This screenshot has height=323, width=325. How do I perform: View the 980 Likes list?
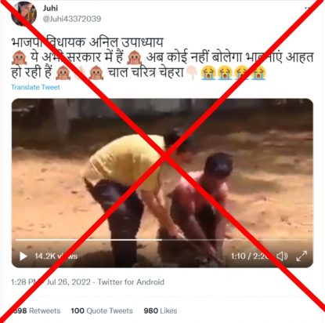(x=161, y=310)
